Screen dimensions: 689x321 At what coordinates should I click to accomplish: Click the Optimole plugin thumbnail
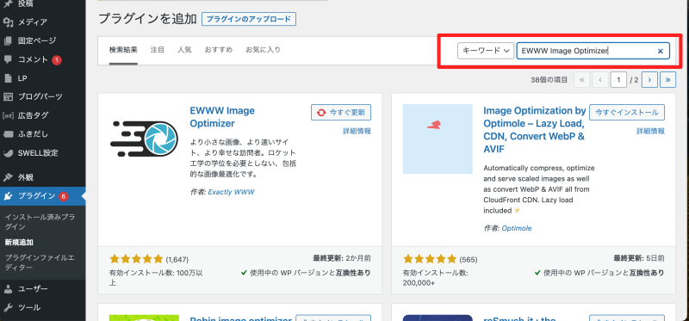click(438, 139)
